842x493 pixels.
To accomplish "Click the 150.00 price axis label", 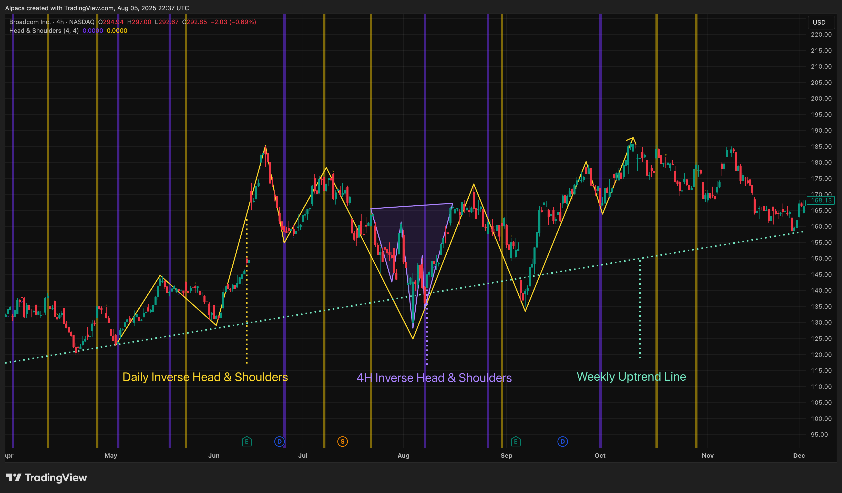I will (821, 258).
